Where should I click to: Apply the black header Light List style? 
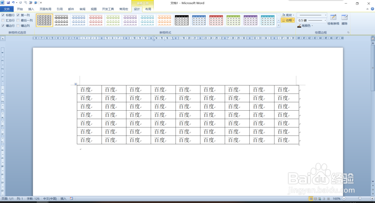182,20
